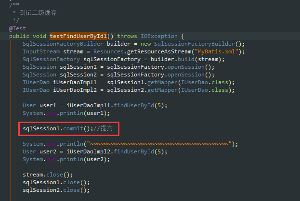Click getResourceAsStream method call
Screen dimensions: 300x201
coord(159,51)
